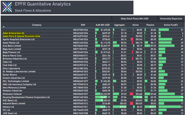Select Coal India Ltd row
Image resolution: width=185 pixels, height=115 pixels.
(x=93, y=65)
